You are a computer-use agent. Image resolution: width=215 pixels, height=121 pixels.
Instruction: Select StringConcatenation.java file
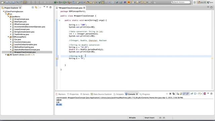coord(24,32)
